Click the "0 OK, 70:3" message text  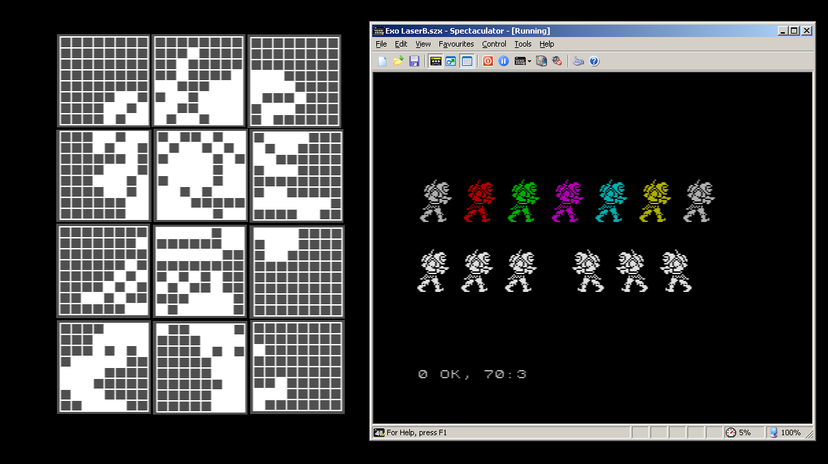coord(472,374)
